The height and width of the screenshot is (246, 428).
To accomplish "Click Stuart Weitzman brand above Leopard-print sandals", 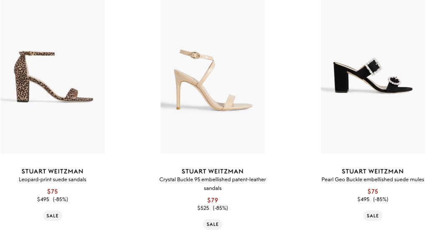I will click(x=53, y=171).
